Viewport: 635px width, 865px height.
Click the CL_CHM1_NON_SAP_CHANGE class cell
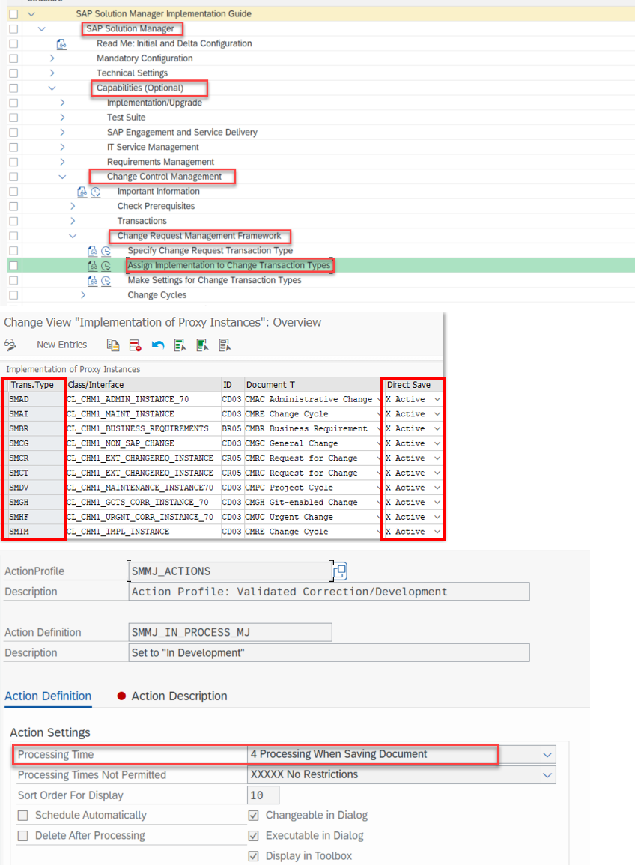[143, 443]
